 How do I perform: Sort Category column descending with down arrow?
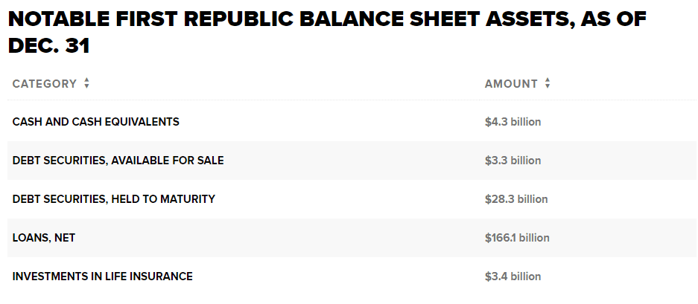point(86,87)
